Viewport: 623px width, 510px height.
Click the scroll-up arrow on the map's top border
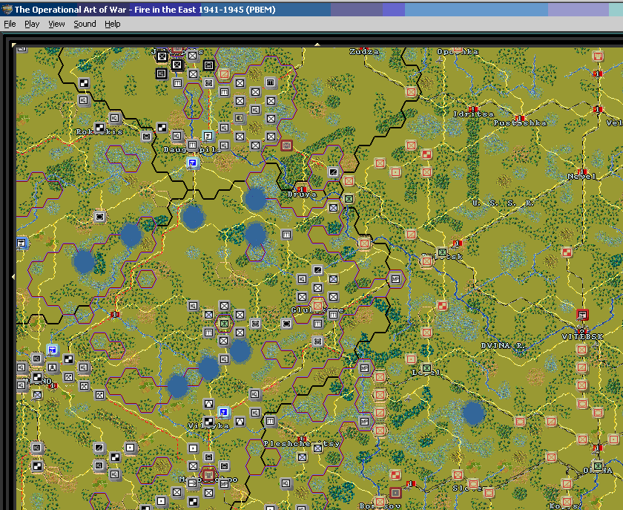pyautogui.click(x=317, y=45)
